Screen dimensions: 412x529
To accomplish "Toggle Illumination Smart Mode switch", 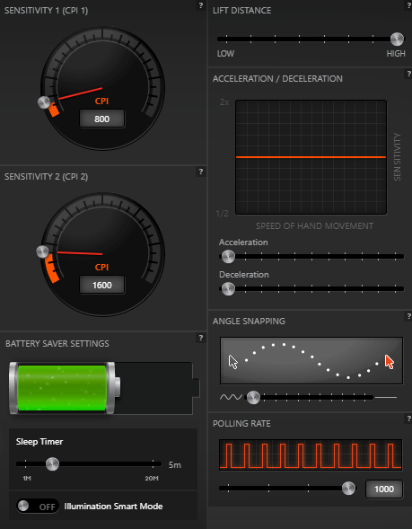I will coord(38,506).
